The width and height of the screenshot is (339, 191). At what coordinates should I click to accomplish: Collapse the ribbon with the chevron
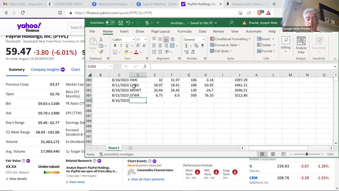(x=335, y=59)
